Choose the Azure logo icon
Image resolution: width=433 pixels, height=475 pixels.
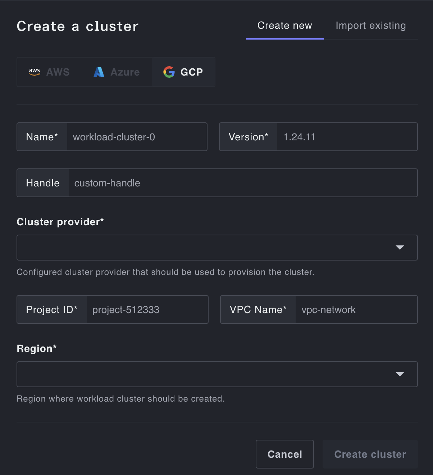[99, 72]
